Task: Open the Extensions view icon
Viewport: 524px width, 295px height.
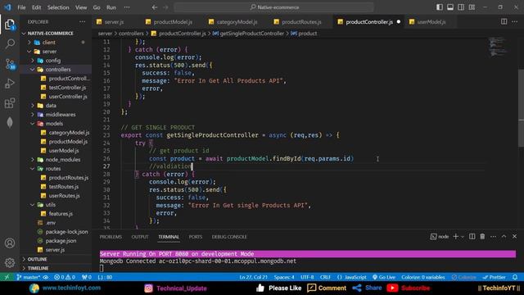Action: (x=10, y=103)
